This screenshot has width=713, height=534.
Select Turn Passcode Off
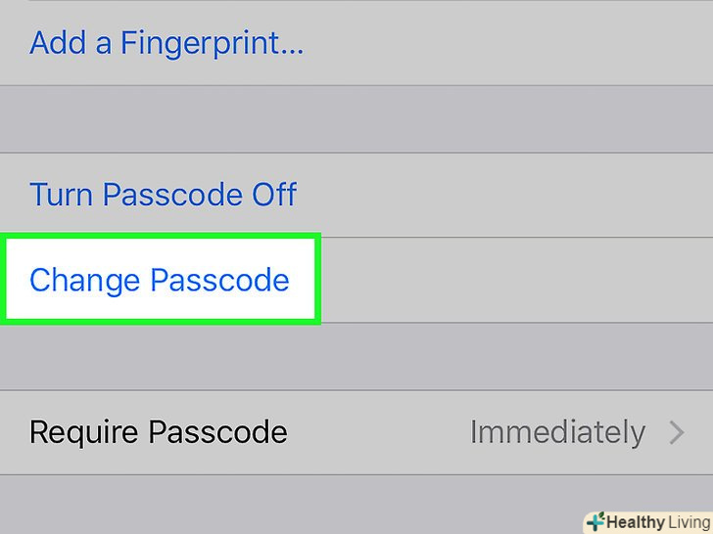pyautogui.click(x=163, y=195)
